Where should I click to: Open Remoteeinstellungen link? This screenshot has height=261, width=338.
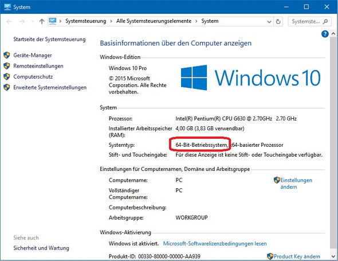(38, 66)
